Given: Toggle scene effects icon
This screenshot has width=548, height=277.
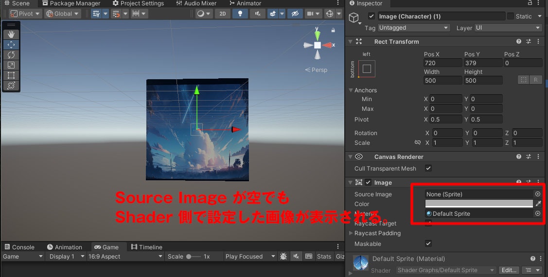Looking at the screenshot, I should click(x=273, y=14).
